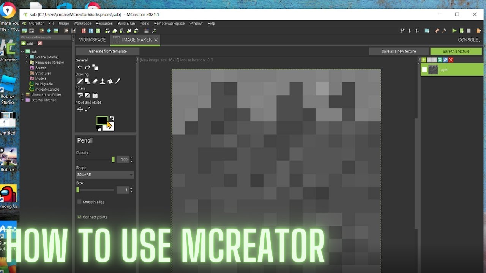Click the Size slider
The height and width of the screenshot is (273, 486).
click(x=96, y=190)
